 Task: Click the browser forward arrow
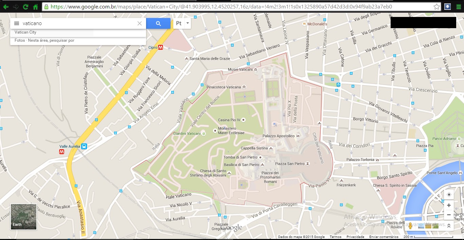(15, 6)
